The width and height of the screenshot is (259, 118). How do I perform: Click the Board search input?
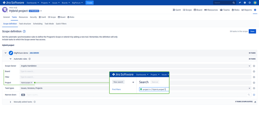(135, 71)
